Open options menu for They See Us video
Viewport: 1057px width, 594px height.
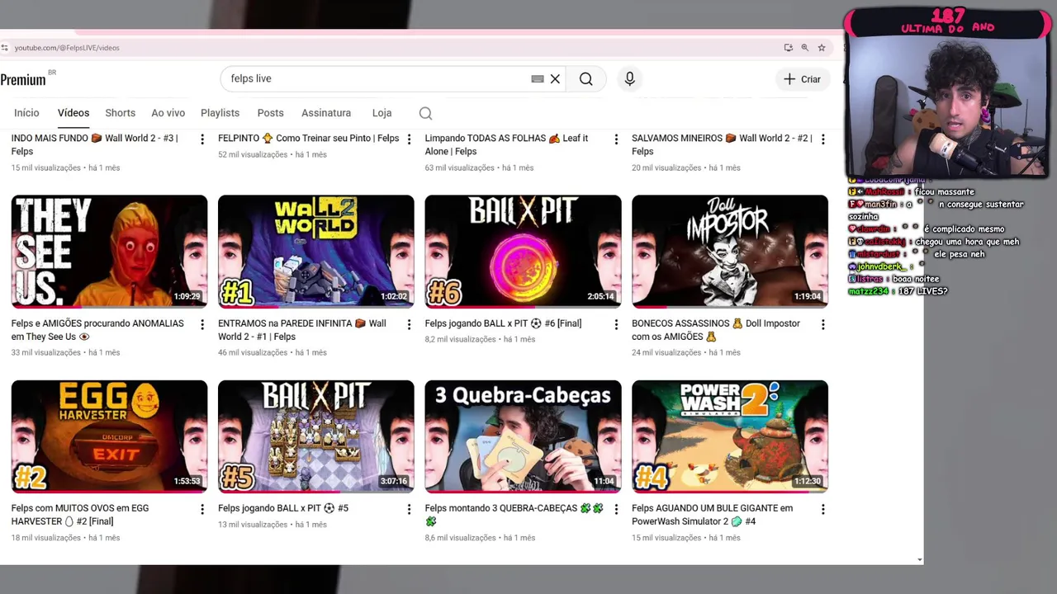pyautogui.click(x=202, y=325)
